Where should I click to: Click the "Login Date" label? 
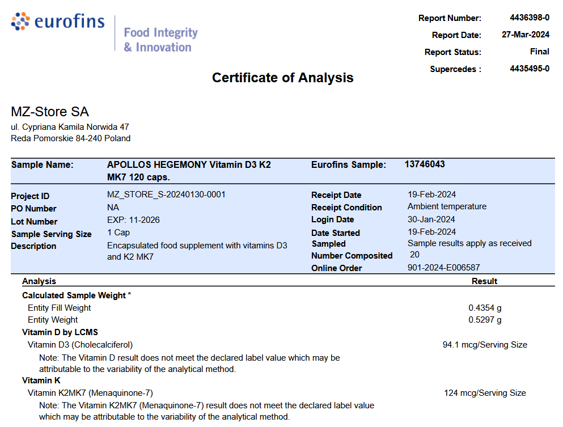coord(332,219)
